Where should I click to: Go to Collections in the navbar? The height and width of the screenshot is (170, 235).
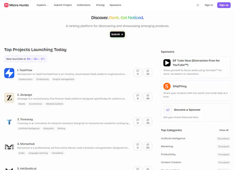click(83, 5)
